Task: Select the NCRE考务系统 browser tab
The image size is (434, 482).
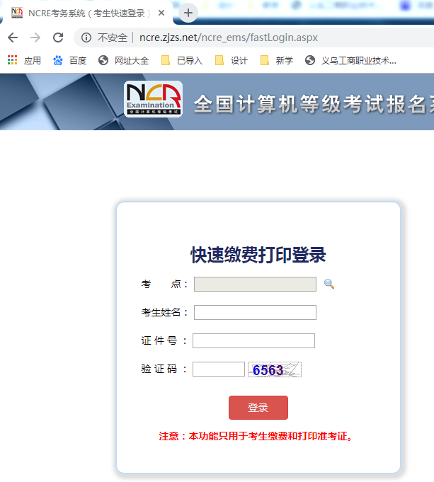Action: [81, 13]
